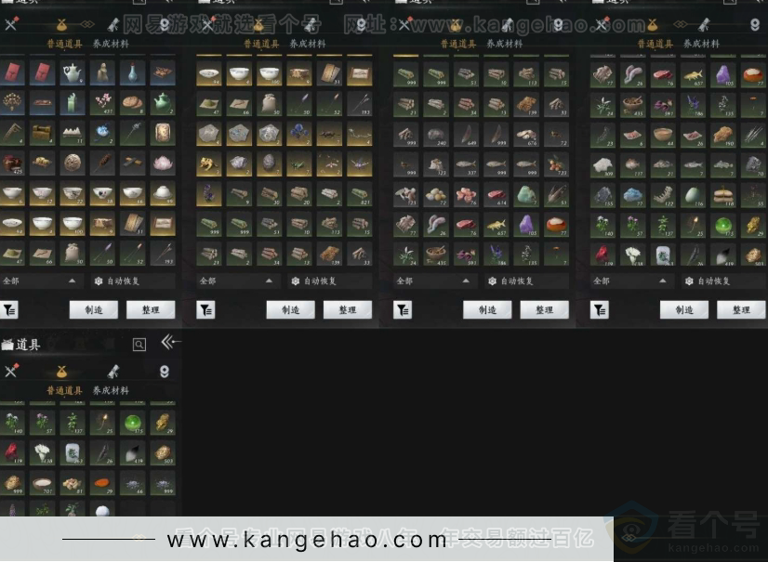Image resolution: width=768 pixels, height=562 pixels.
Task: Toggle 自动恢复 in first inventory panel
Action: coord(133,281)
